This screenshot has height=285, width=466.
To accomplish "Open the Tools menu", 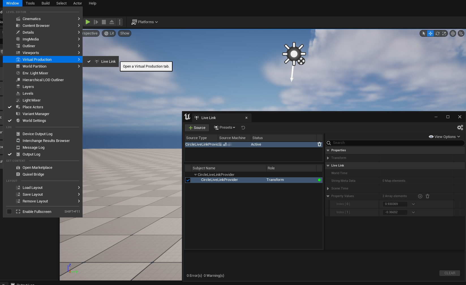I will click(30, 3).
